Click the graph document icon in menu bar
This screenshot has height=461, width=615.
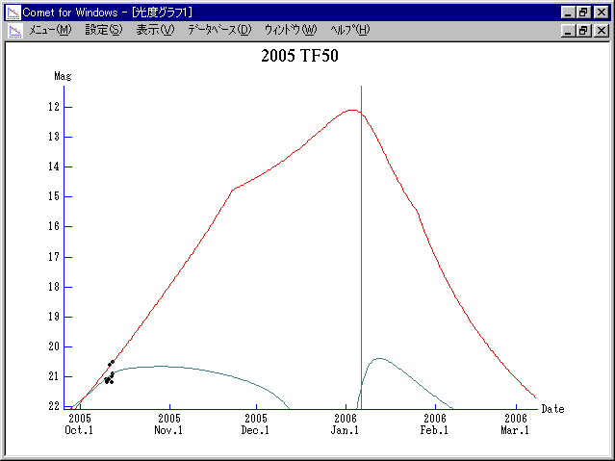click(14, 30)
